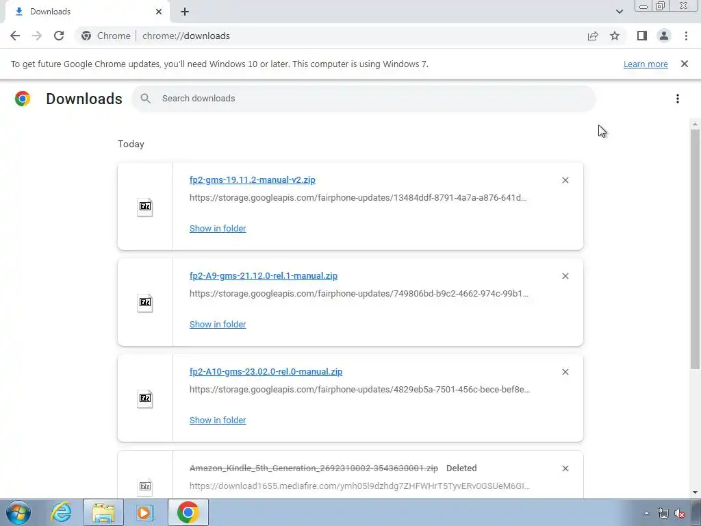Reload the downloads page
The height and width of the screenshot is (526, 701).
coord(59,36)
